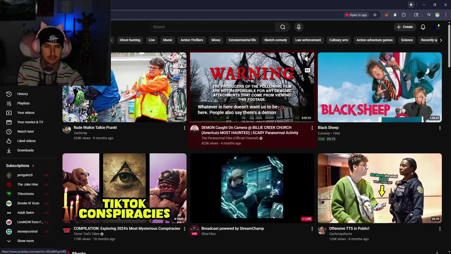Open the Shax18uz channel link
Screen dimensions: 451x254
[x=209, y=234]
